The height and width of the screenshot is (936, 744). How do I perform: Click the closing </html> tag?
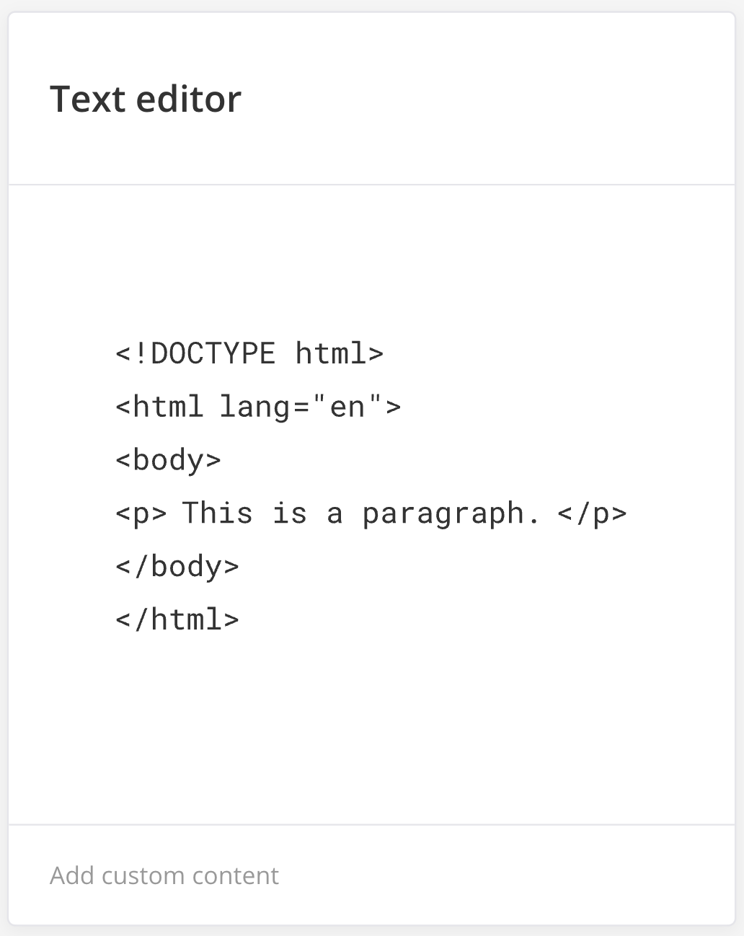tap(177, 620)
